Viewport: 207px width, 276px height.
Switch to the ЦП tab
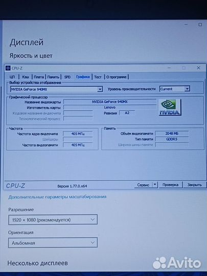(12, 77)
